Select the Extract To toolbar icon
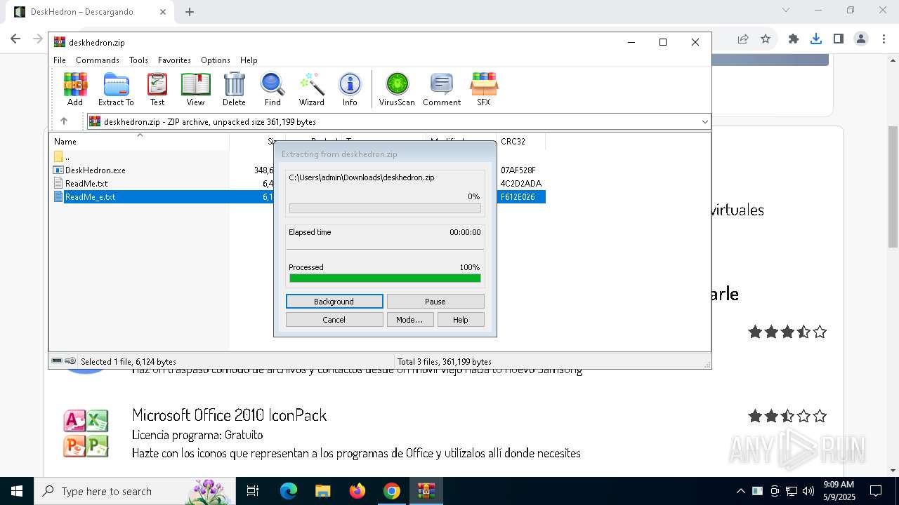Screen dimensions: 899x505 [x=116, y=89]
